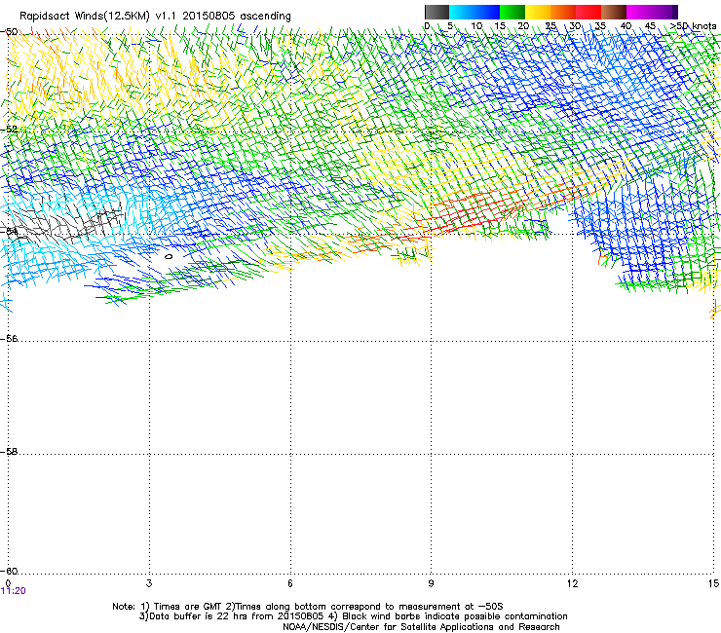
Task: Click the longitude 9 axis label
Action: pos(431,583)
